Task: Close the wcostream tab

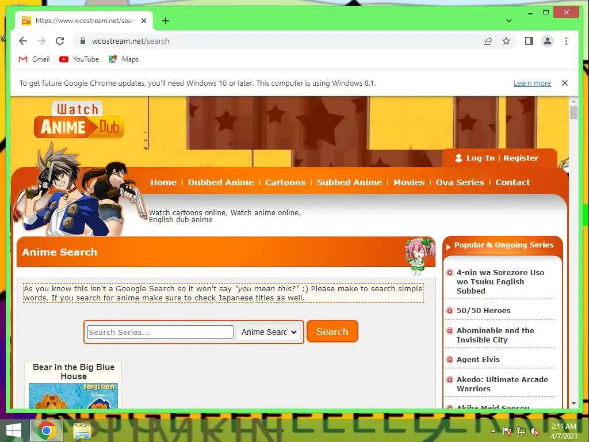Action: point(143,21)
